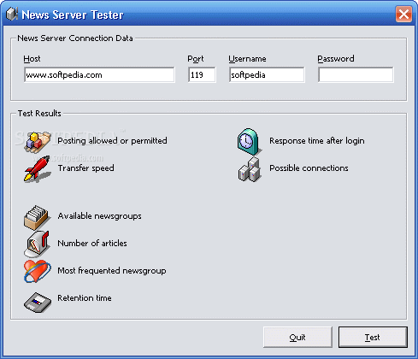Viewport: 418px width, 359px height.
Task: Click the Posting allowed blocks icon
Action: (38, 143)
